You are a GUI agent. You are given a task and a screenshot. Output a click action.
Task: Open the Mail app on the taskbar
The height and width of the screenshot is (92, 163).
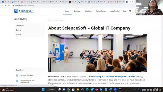coord(92,89)
